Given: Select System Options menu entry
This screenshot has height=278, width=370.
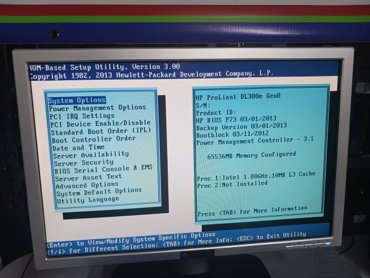Looking at the screenshot, I should (x=77, y=100).
